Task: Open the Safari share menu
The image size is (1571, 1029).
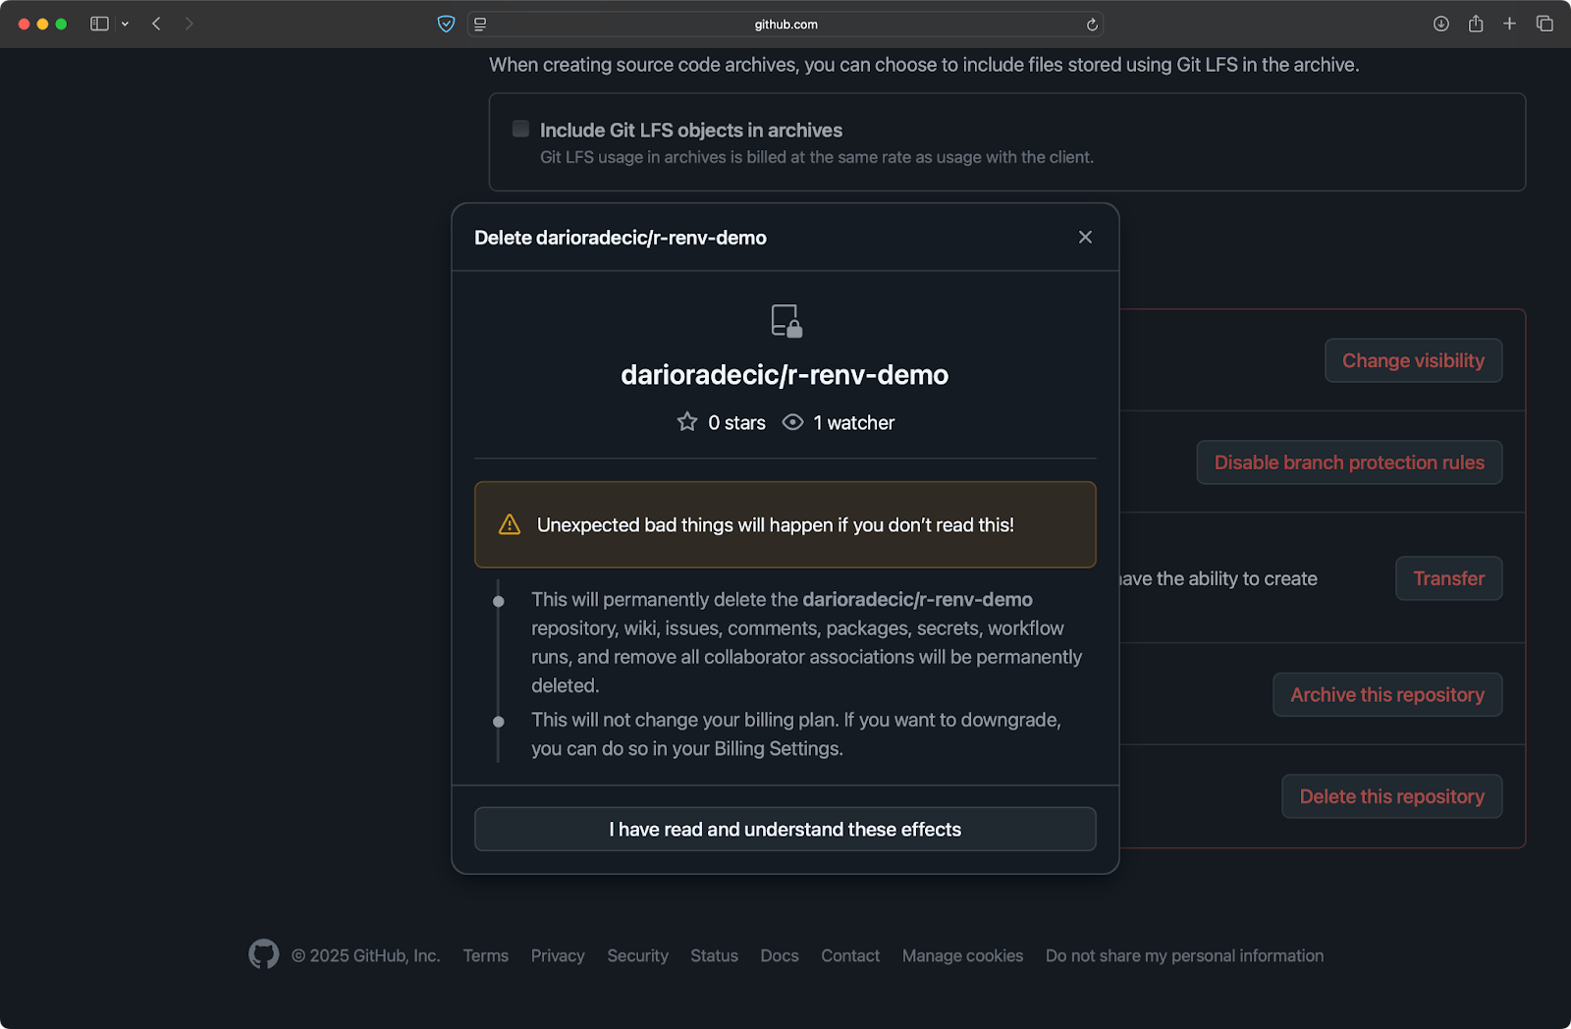Action: click(1476, 24)
